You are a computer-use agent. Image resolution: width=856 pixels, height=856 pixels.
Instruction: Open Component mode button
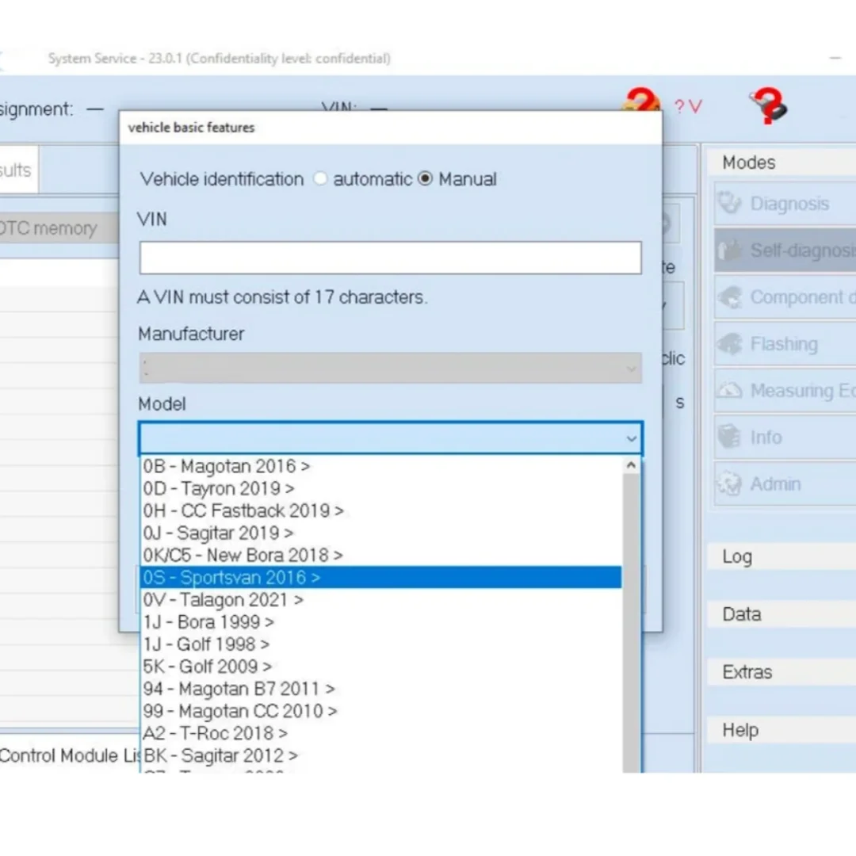pyautogui.click(x=785, y=297)
